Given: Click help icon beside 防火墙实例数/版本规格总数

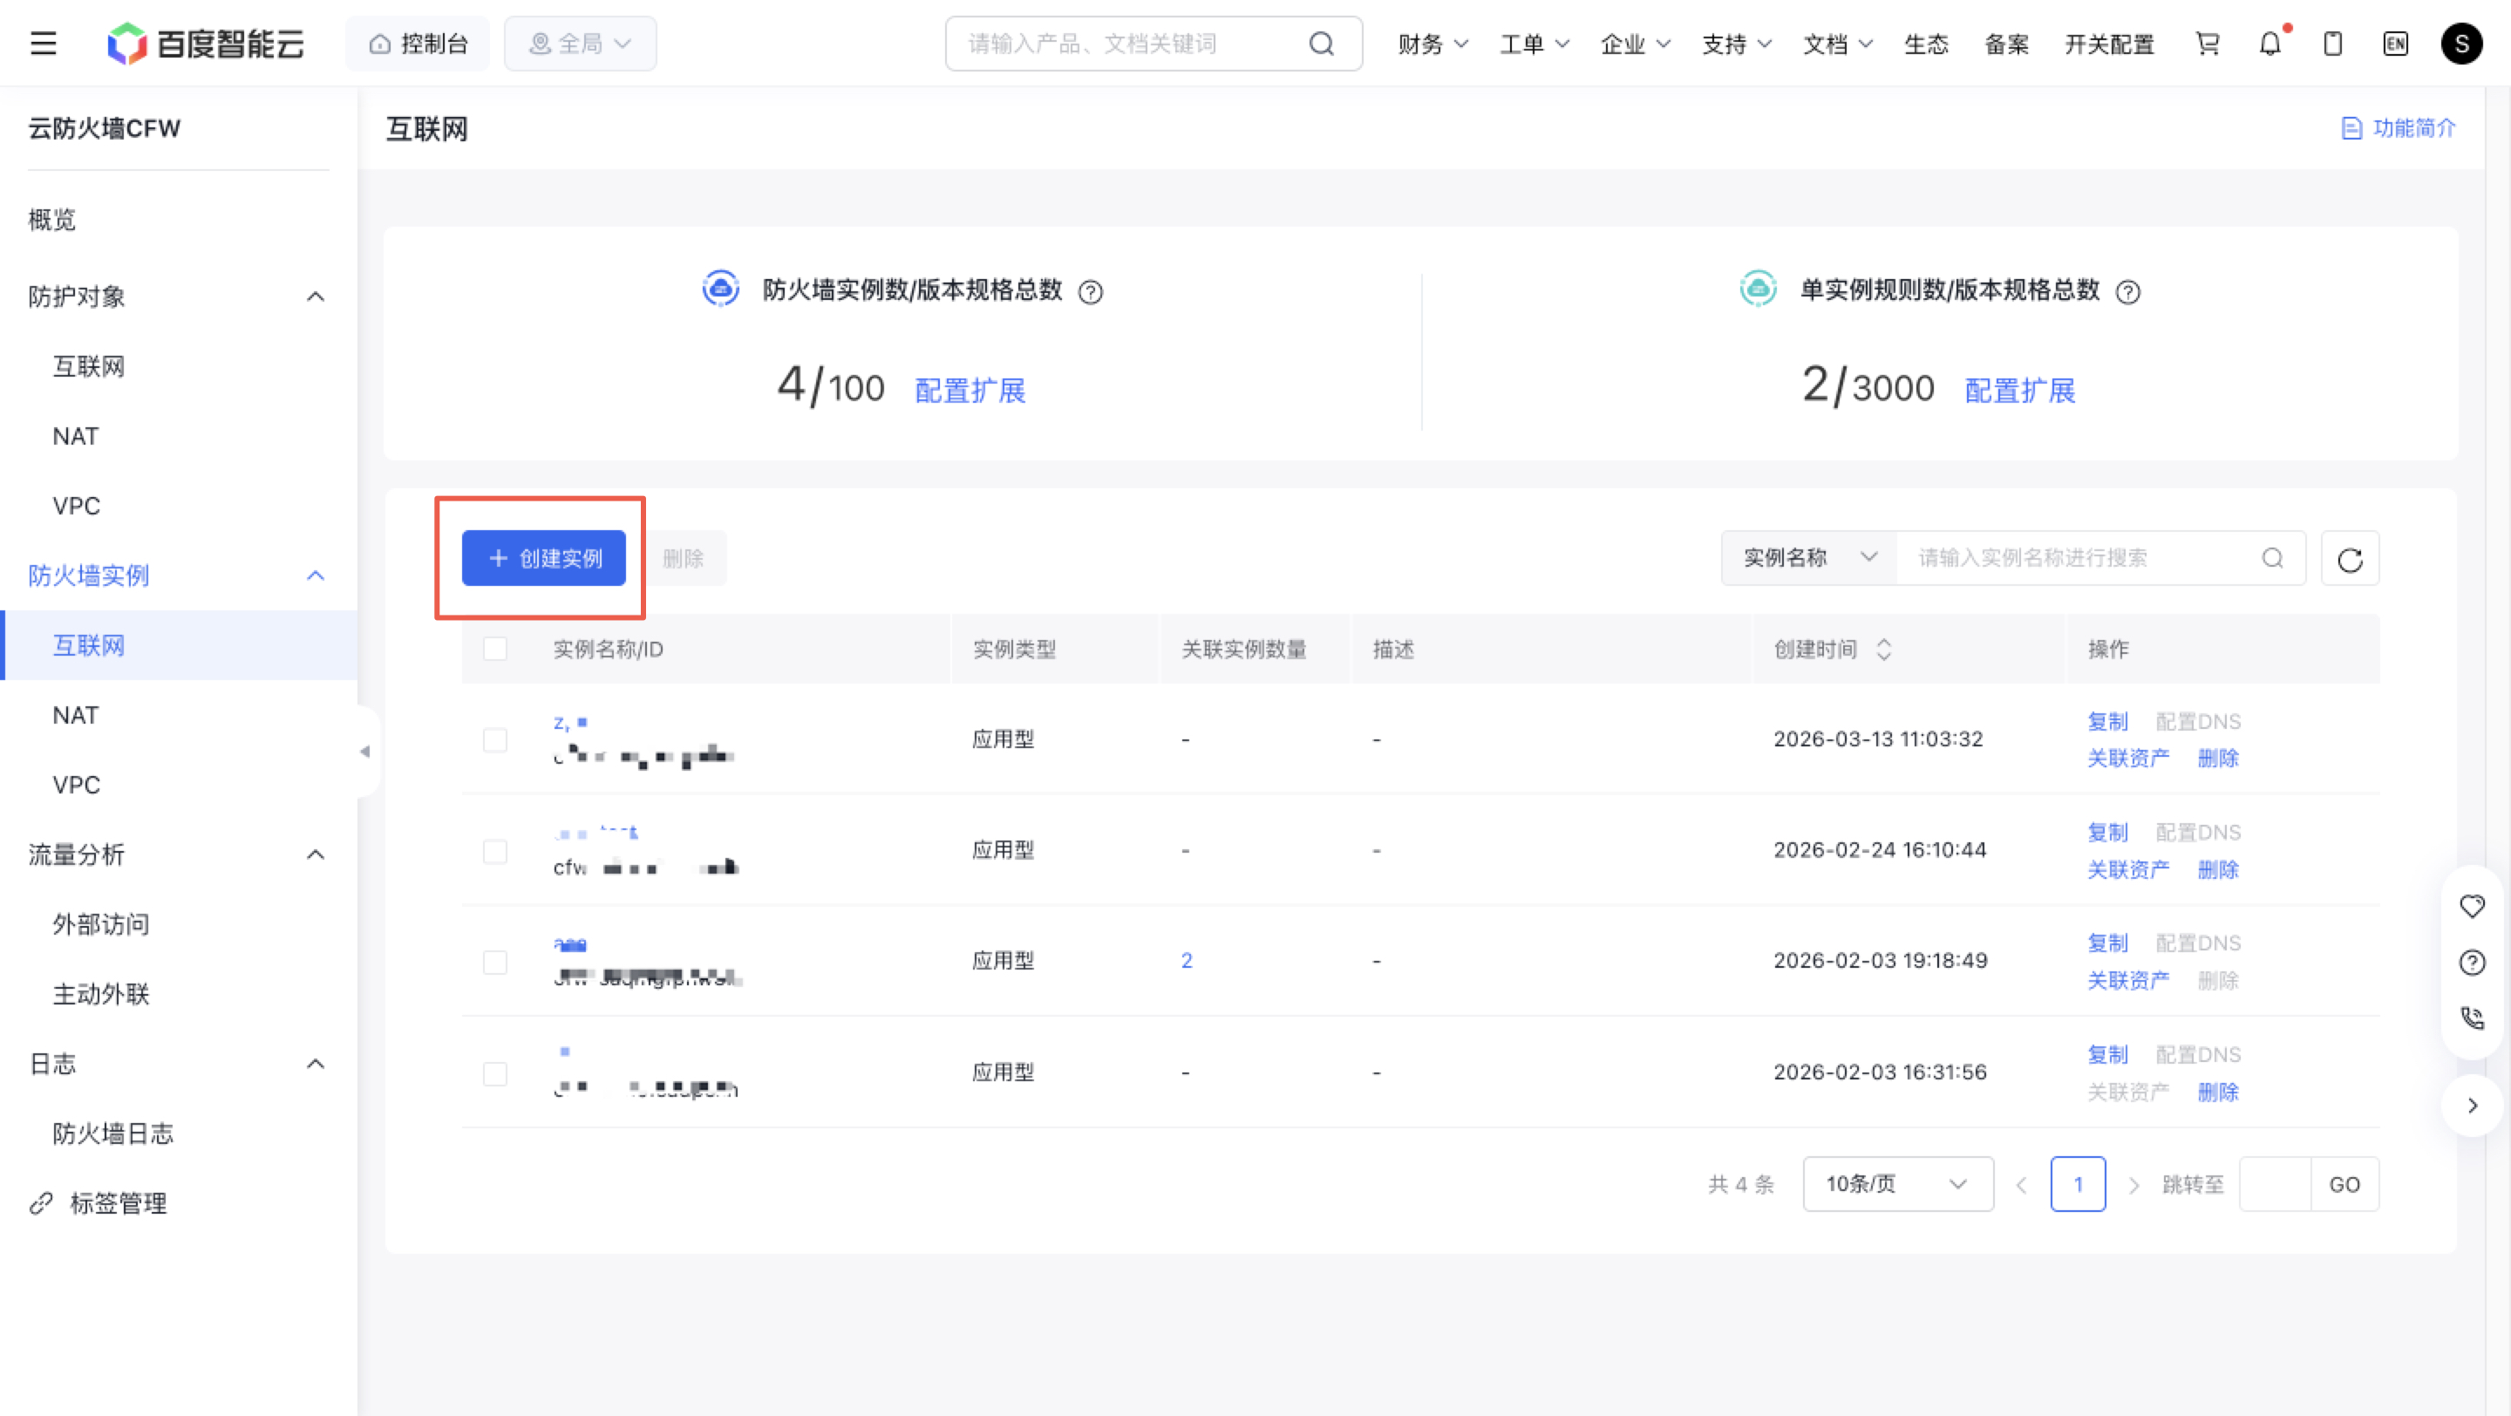Looking at the screenshot, I should (x=1091, y=291).
